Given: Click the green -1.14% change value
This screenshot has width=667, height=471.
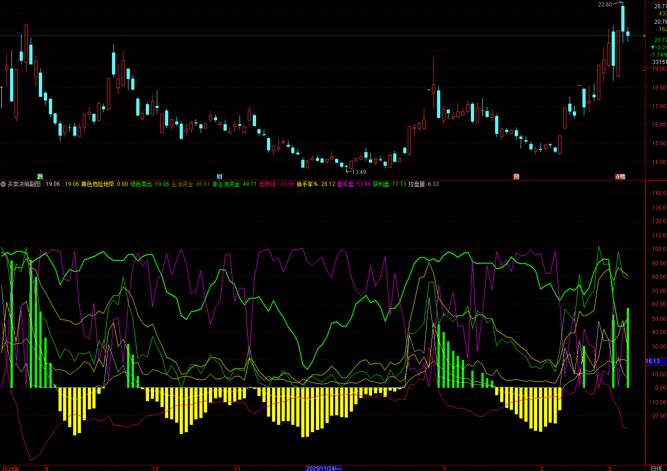Looking at the screenshot, I should (x=659, y=55).
